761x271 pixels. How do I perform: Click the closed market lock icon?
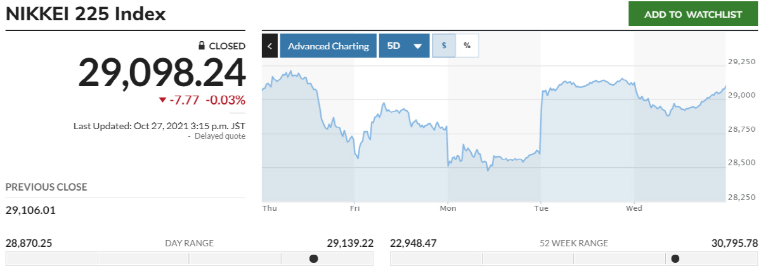coord(202,46)
